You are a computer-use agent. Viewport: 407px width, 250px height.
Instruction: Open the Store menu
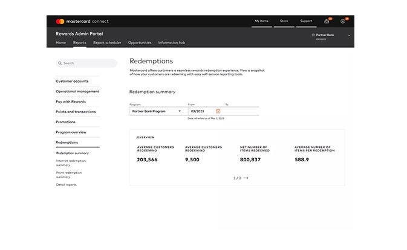tap(284, 21)
